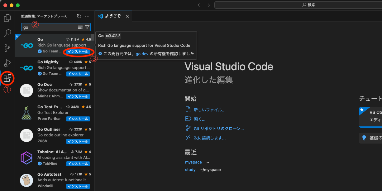
Task: Install the Go Test Explorer extension
Action: (x=78, y=119)
